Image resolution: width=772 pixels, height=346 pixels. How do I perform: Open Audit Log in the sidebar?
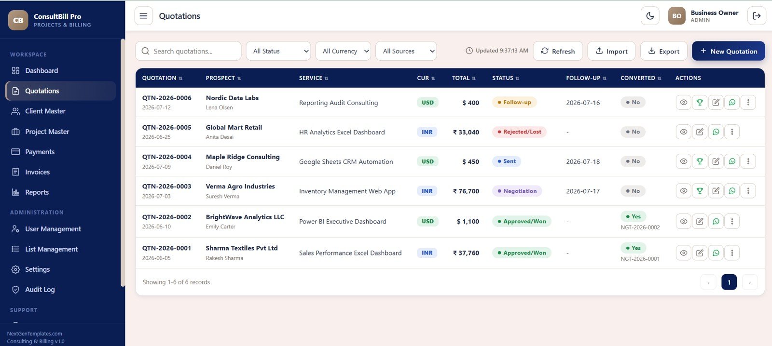coord(60,290)
